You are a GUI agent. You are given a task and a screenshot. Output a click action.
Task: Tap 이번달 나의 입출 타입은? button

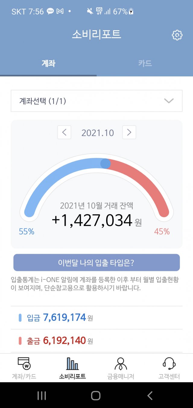click(96, 263)
